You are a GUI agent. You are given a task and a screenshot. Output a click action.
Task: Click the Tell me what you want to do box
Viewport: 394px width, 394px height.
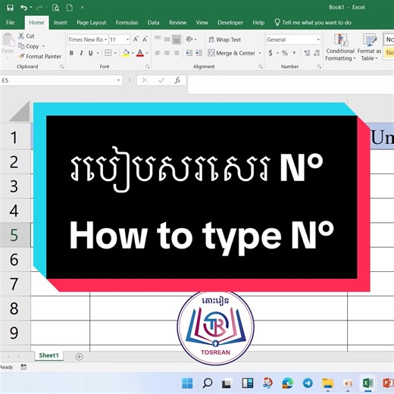(313, 23)
